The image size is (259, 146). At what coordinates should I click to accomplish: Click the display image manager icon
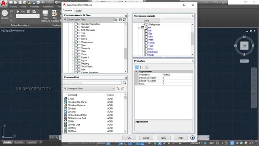point(125,20)
